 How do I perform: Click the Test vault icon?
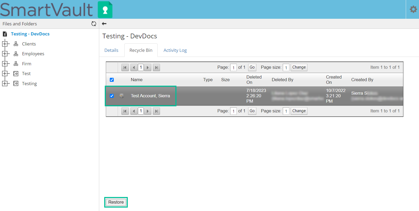click(x=16, y=74)
